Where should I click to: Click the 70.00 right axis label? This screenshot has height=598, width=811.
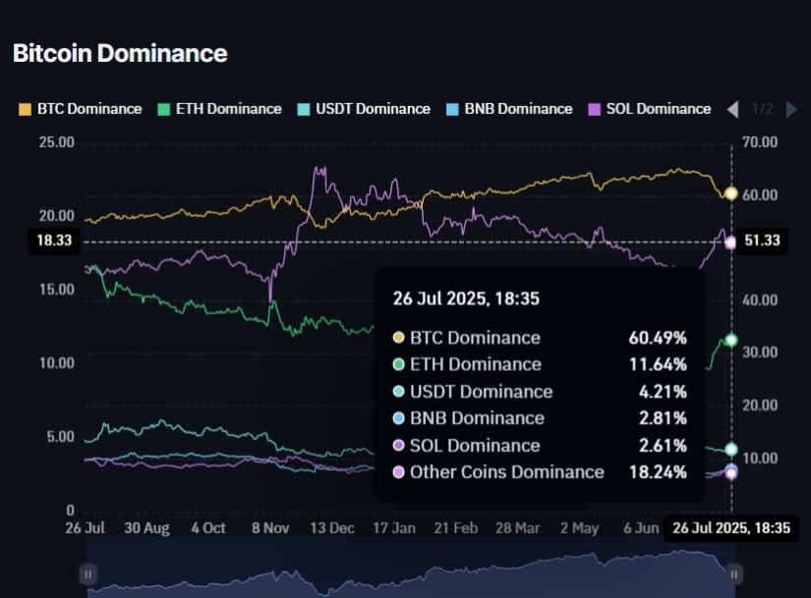click(760, 142)
